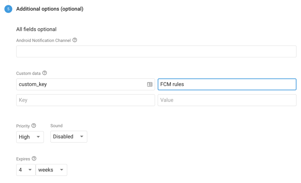The width and height of the screenshot is (301, 183).
Task: Click the Sound label text
Action: 56,126
